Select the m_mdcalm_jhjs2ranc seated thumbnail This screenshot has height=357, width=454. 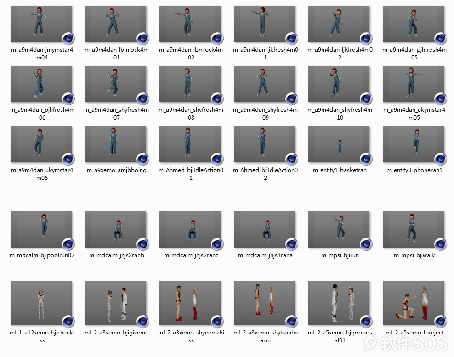point(190,229)
